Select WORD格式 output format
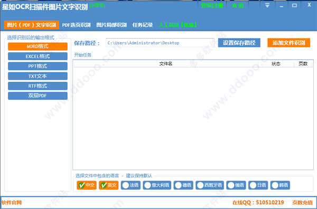Viewport: 317px width, 209px height. pos(38,46)
